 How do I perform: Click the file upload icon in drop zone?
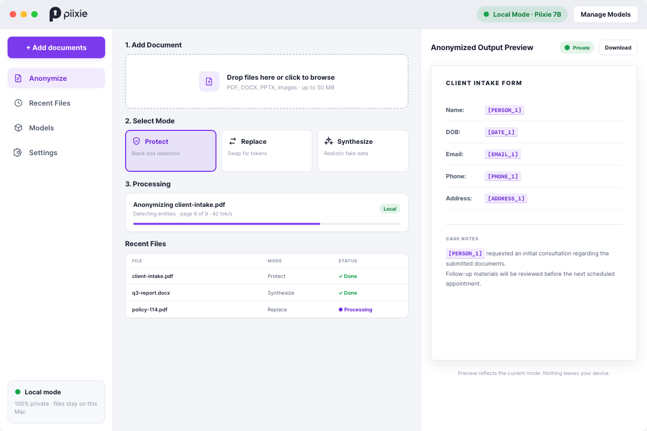[x=209, y=81]
